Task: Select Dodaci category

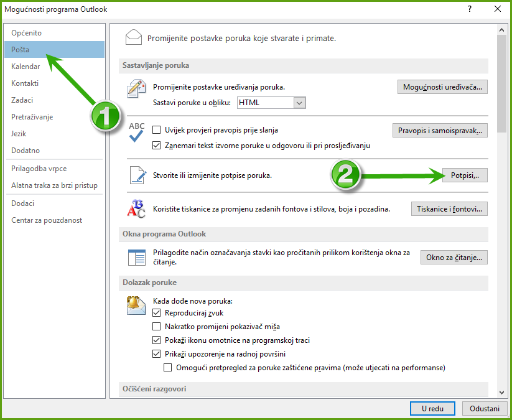Action: click(55, 203)
